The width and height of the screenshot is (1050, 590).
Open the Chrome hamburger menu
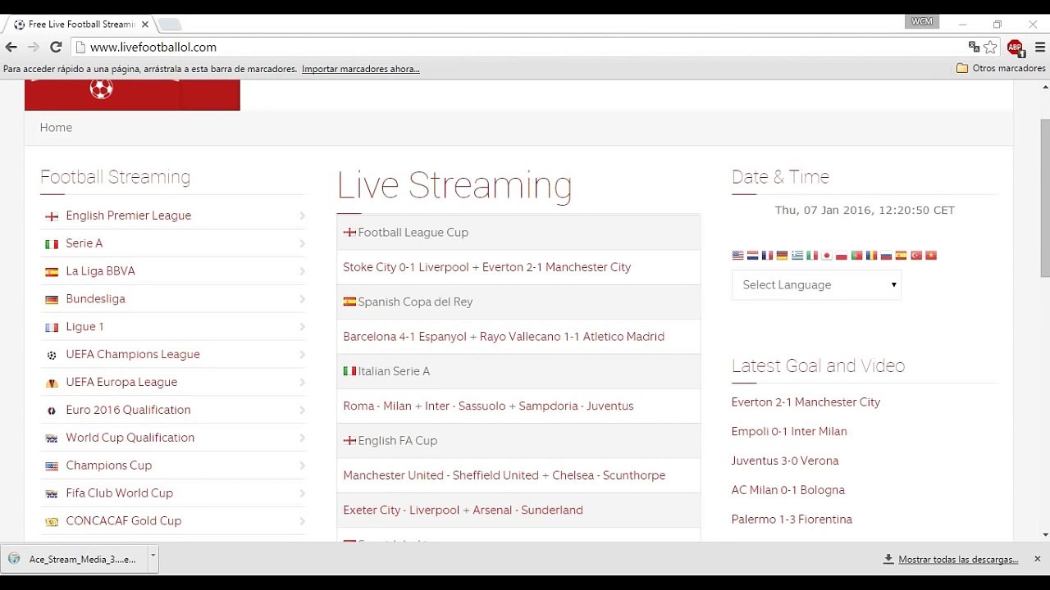tap(1040, 47)
